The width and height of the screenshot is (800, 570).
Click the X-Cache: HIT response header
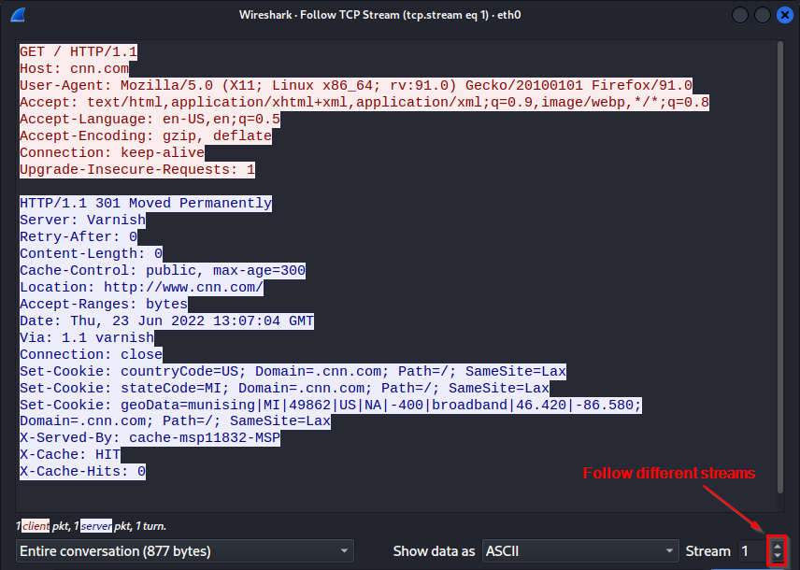click(69, 455)
